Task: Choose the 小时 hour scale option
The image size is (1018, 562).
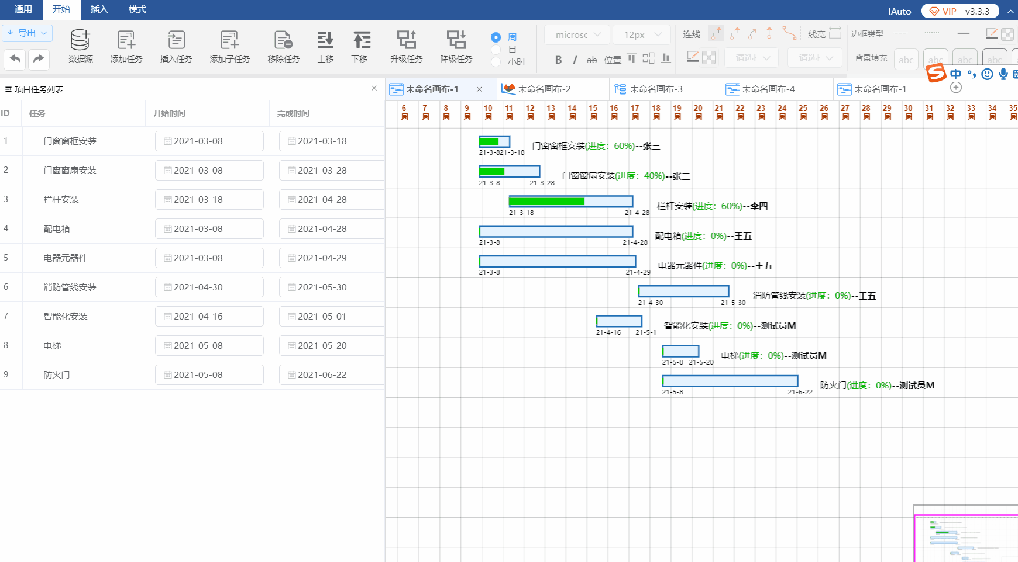Action: [496, 62]
